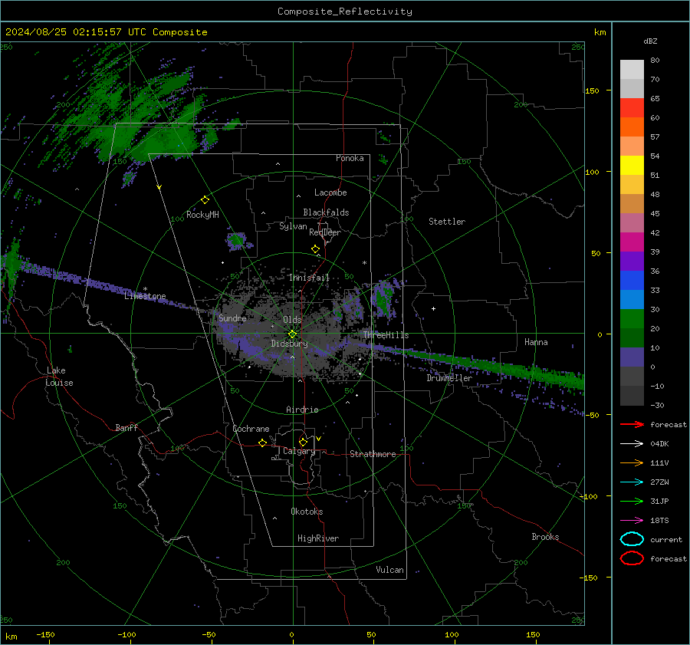
Task: Click the orange swatch below 60 dBZ
Action: pyautogui.click(x=632, y=127)
